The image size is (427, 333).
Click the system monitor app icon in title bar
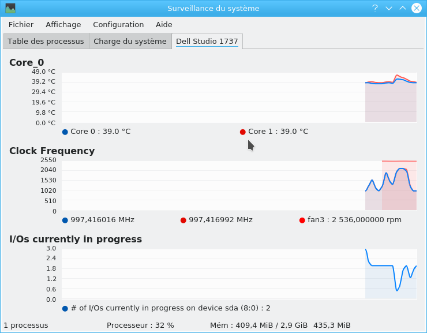tap(10, 8)
